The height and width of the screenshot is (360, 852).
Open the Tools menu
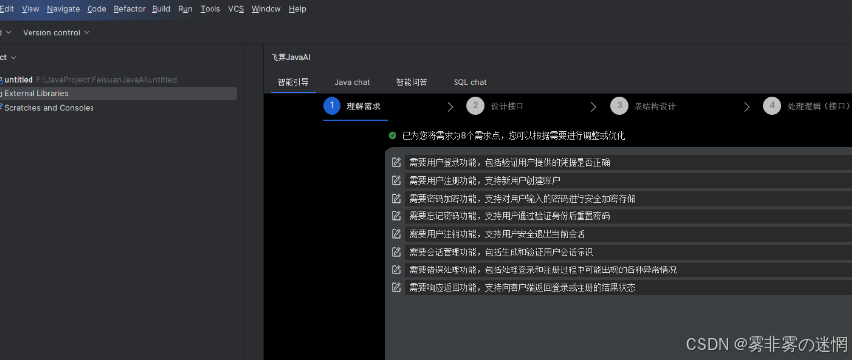pyautogui.click(x=211, y=9)
